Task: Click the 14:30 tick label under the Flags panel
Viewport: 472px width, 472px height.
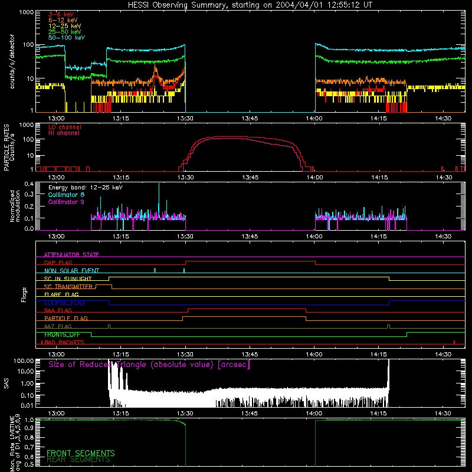Action: coord(443,355)
